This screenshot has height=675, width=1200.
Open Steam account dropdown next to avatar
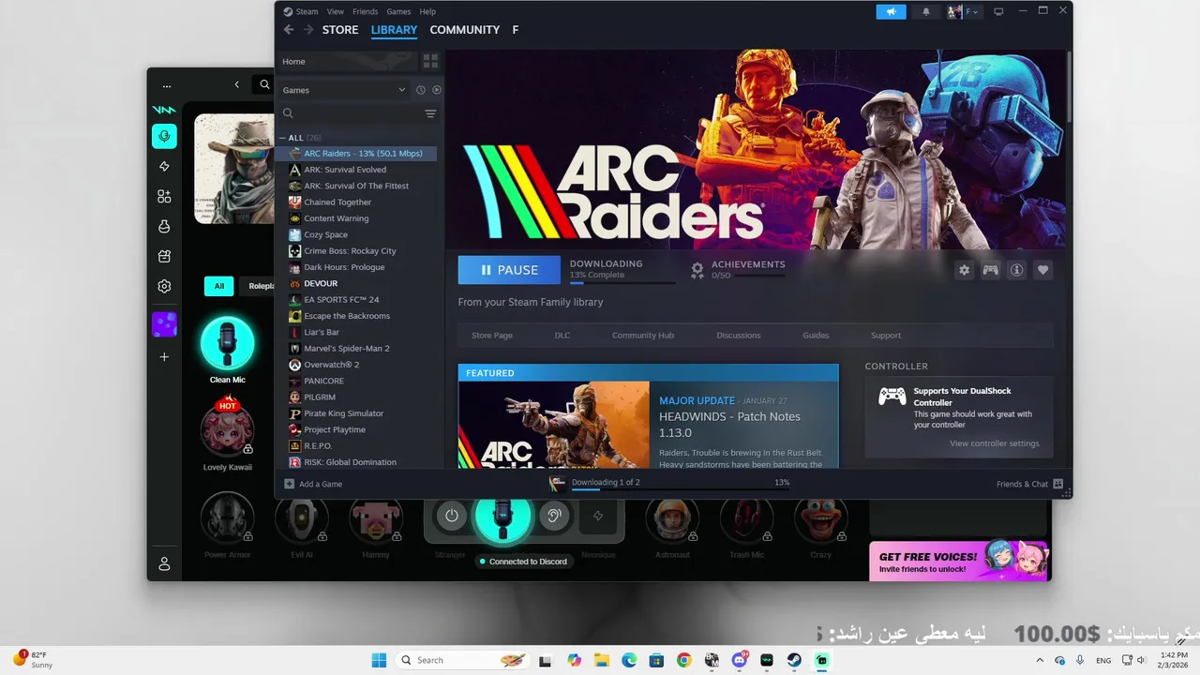click(971, 11)
